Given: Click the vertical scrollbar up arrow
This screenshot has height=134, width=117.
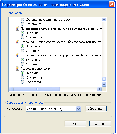Looking at the screenshot, I should [104, 20].
